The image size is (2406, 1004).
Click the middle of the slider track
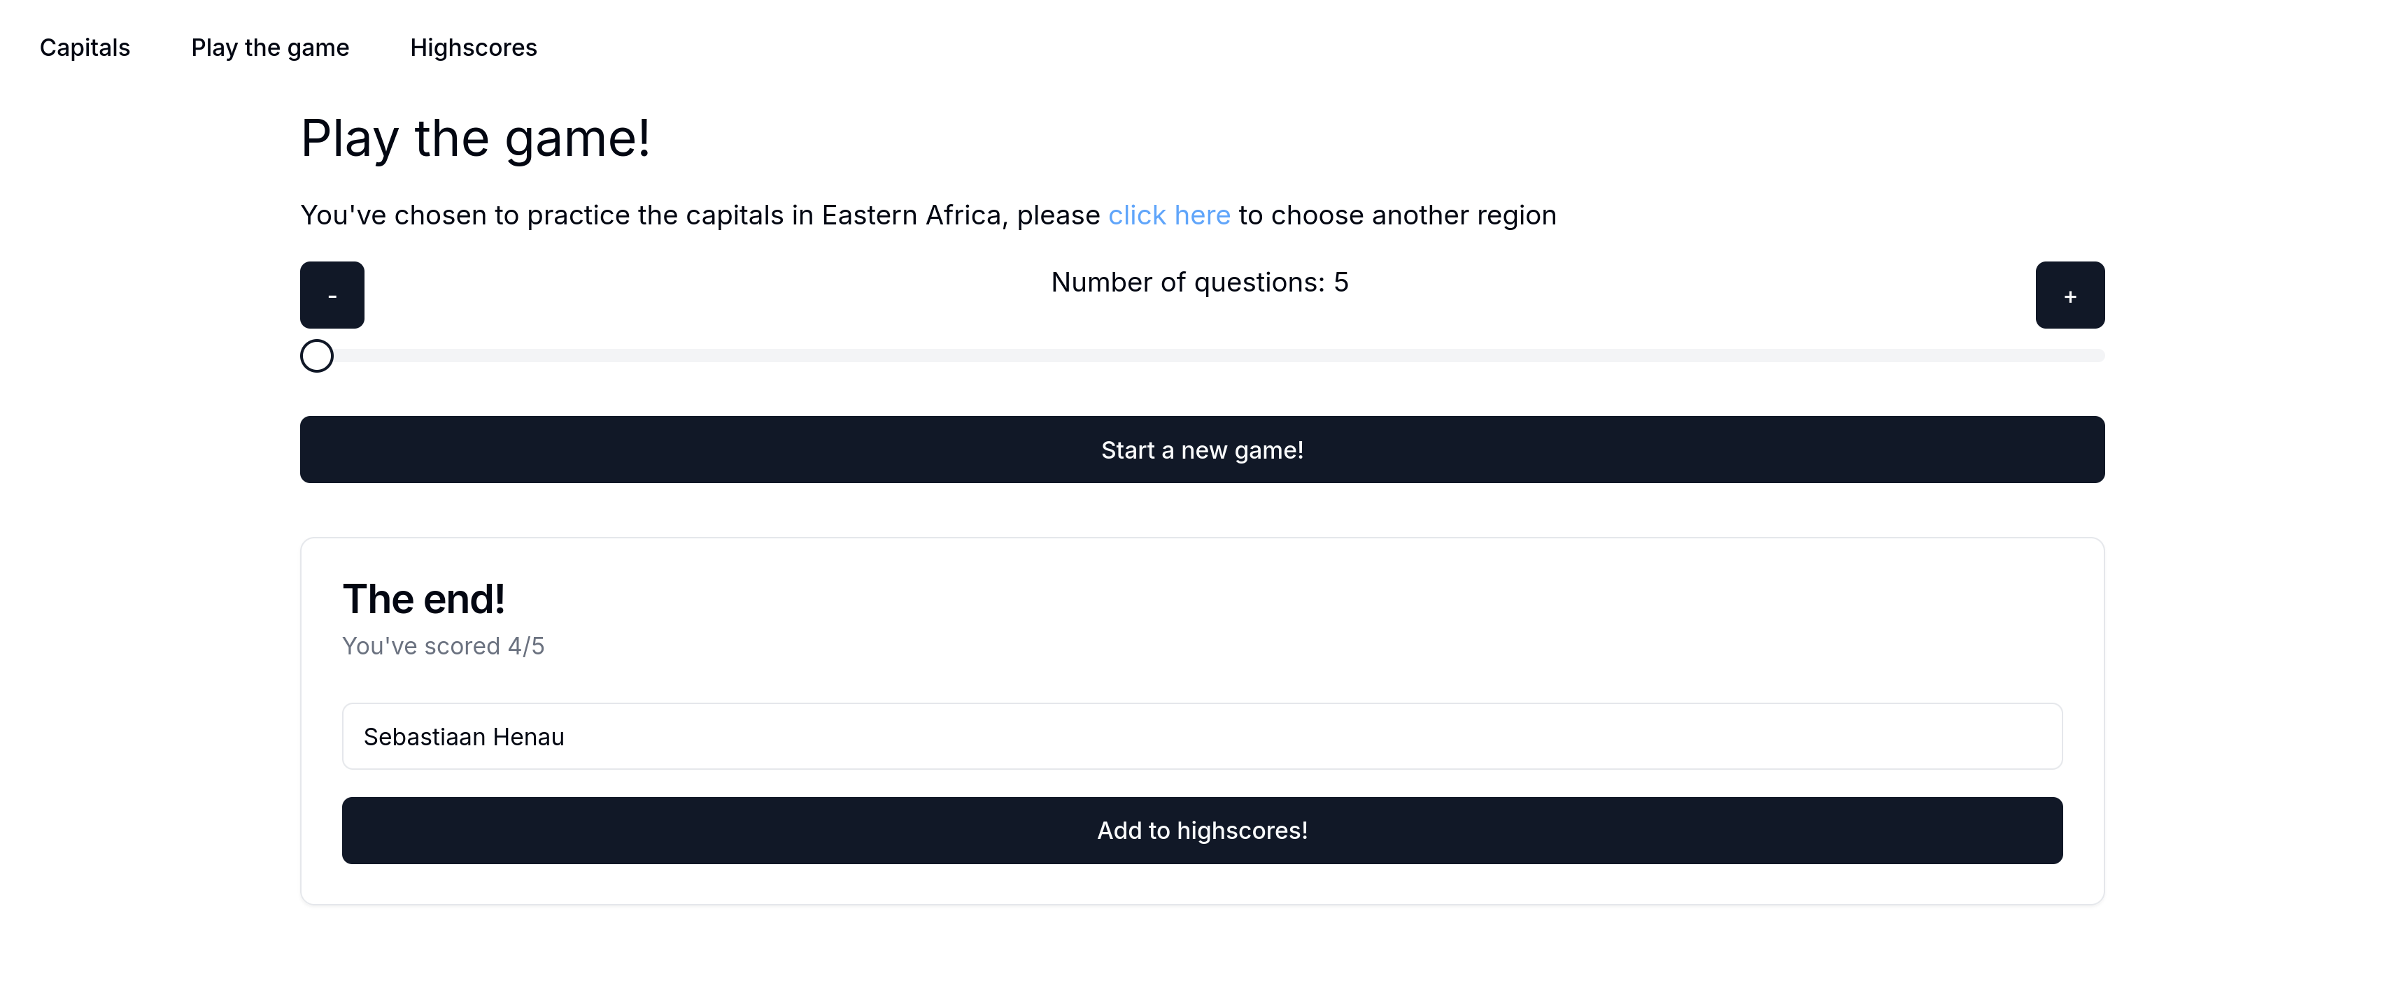point(1202,355)
